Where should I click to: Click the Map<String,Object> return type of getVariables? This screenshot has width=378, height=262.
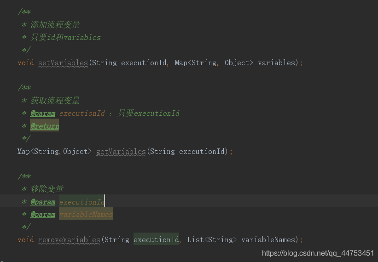54,151
